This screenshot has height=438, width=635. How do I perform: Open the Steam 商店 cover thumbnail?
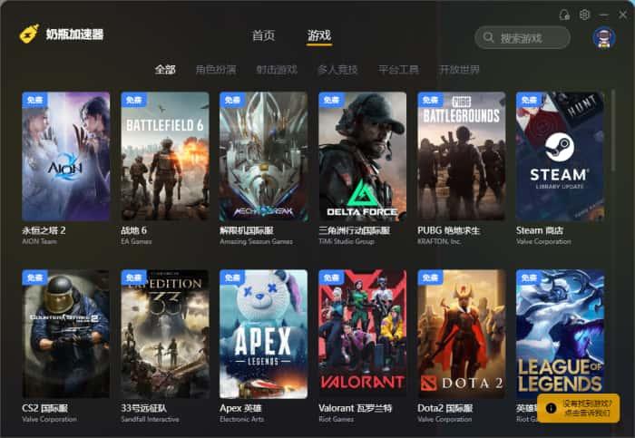click(560, 156)
